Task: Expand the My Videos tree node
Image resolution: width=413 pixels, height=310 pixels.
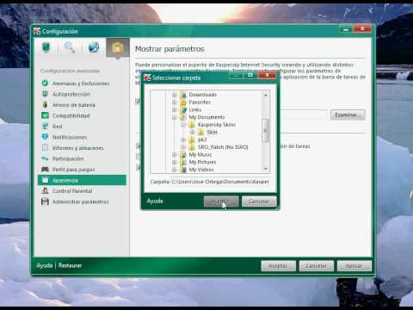Action: (174, 170)
